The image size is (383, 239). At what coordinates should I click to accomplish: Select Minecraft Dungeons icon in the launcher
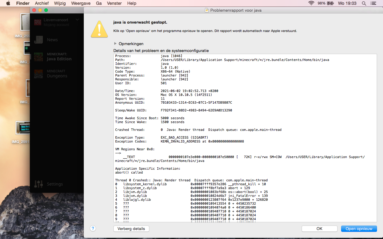click(39, 73)
